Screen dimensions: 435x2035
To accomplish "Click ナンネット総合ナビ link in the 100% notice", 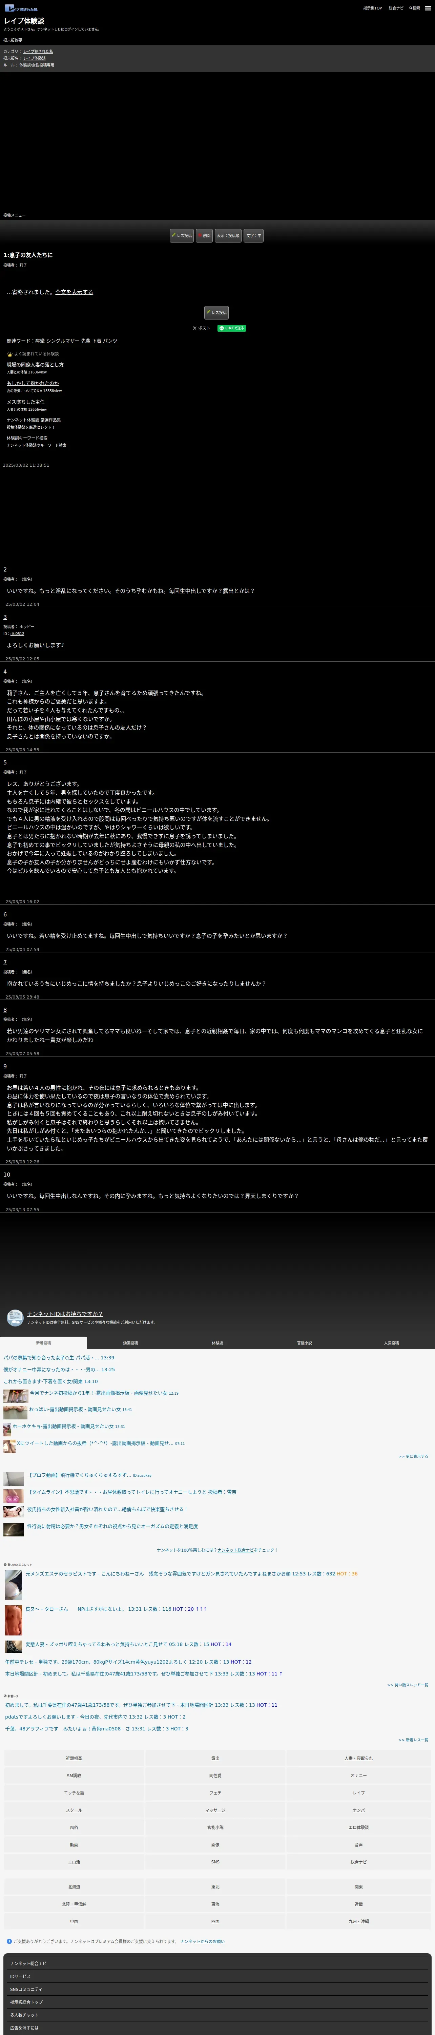I will coord(235,1550).
